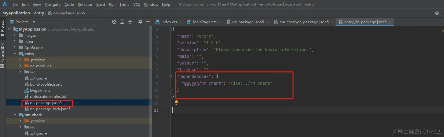
Task: Open the Tools menu
Action: click(124, 5)
